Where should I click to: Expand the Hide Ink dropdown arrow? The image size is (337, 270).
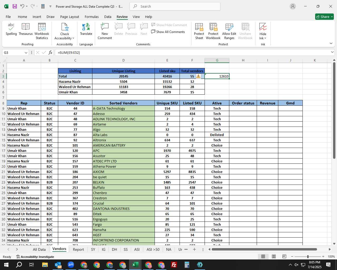click(265, 38)
